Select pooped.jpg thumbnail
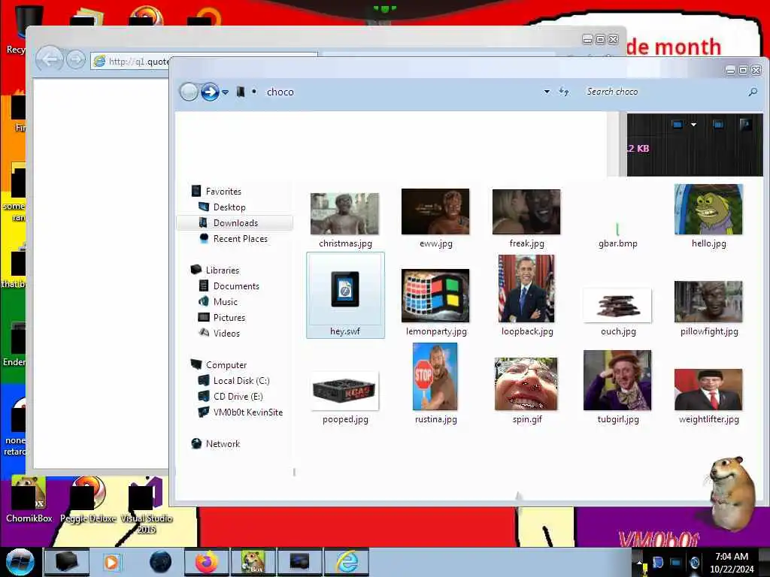This screenshot has height=577, width=770. tap(344, 391)
